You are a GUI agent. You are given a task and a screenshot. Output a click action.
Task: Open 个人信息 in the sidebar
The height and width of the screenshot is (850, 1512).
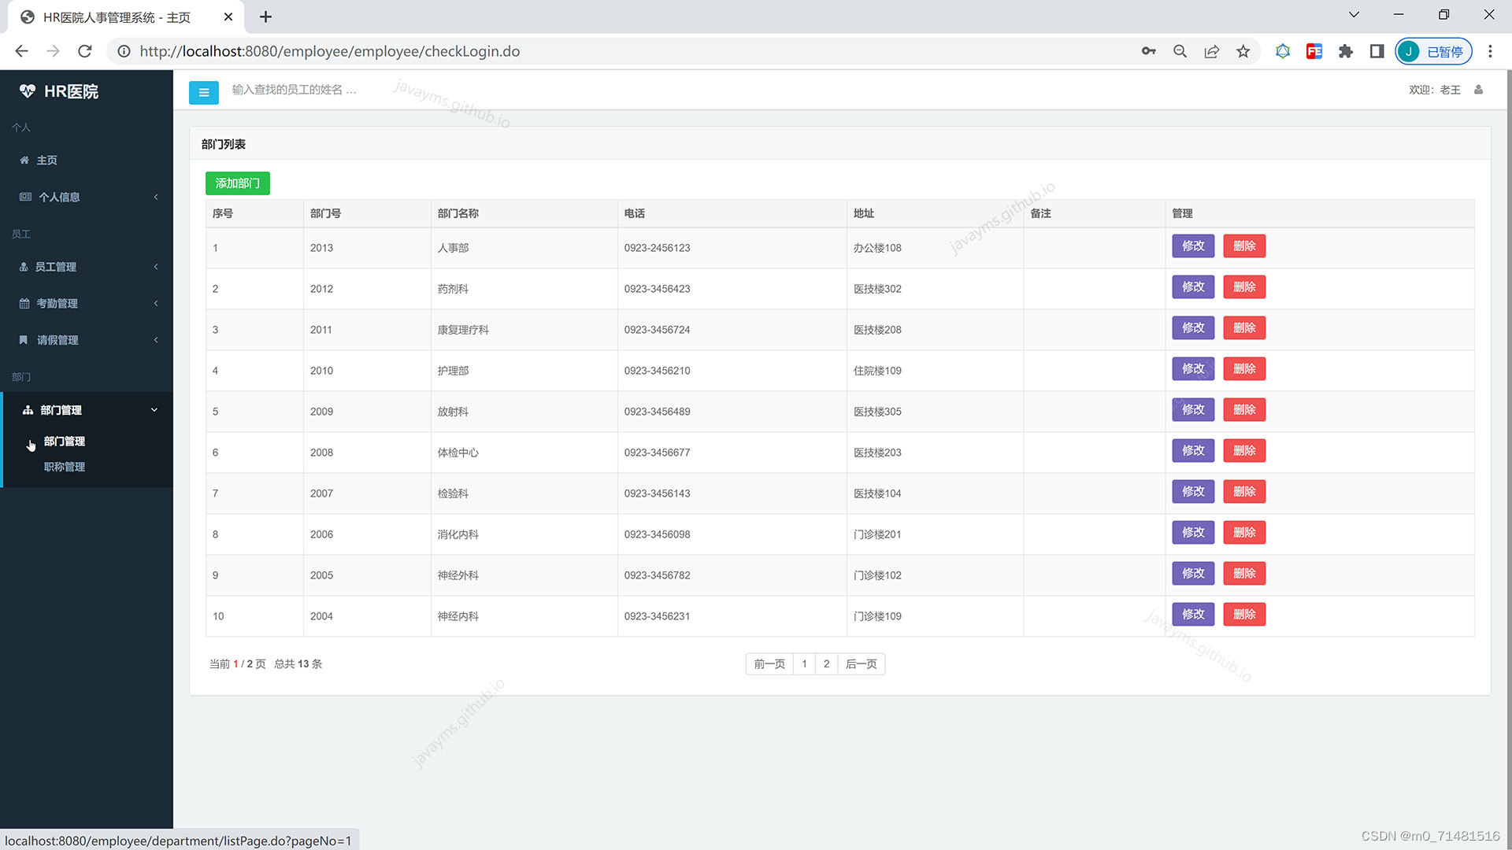pos(59,197)
